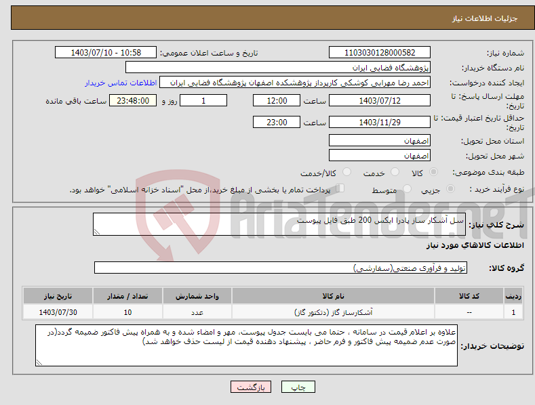Click the اطلاعات کالاهای مورد نیاز heading
The width and height of the screenshot is (535, 405).
pyautogui.click(x=475, y=245)
